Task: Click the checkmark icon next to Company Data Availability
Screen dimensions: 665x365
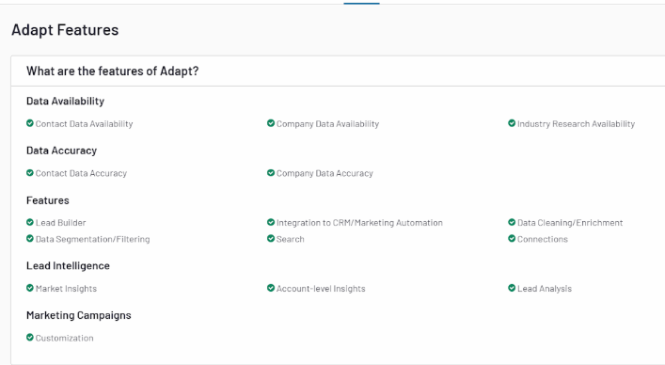Action: (271, 123)
